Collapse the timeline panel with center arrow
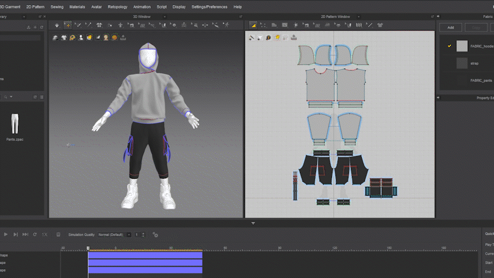The width and height of the screenshot is (494, 278). point(253,223)
